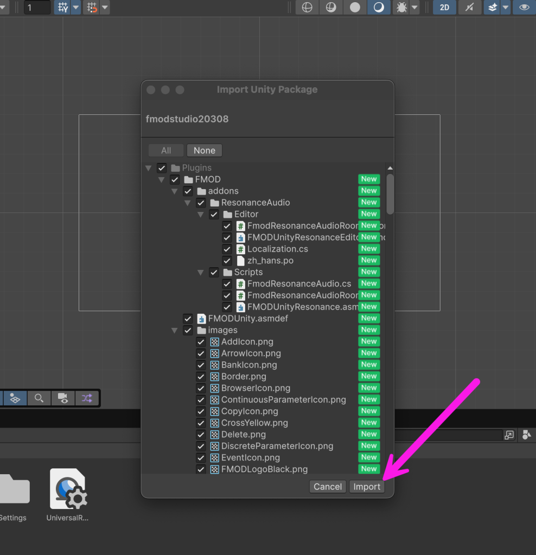Toggle 2D scene view mode
This screenshot has height=555, width=536.
tap(444, 7)
